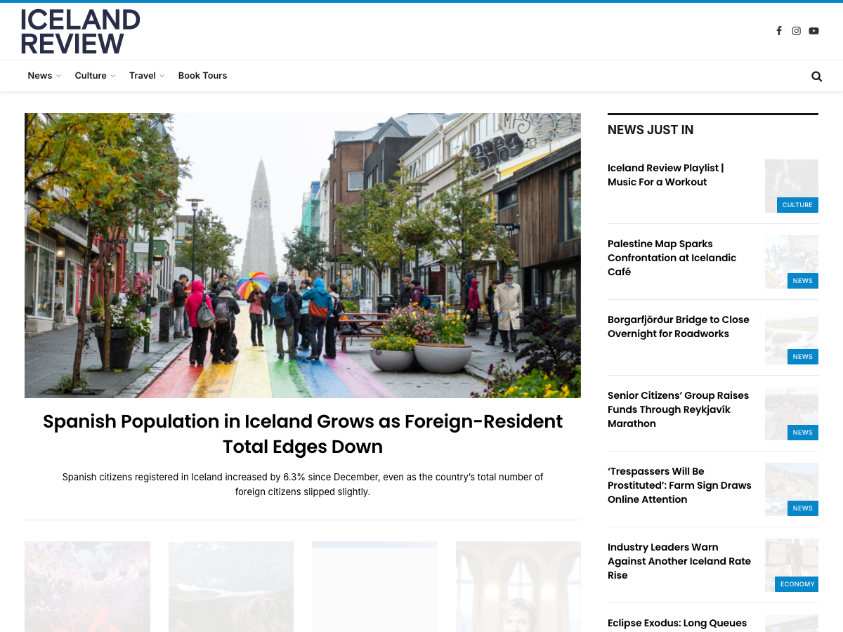Open the Trespassers farm sign thumbnail image
Screen dimensions: 843x632
pos(792,489)
